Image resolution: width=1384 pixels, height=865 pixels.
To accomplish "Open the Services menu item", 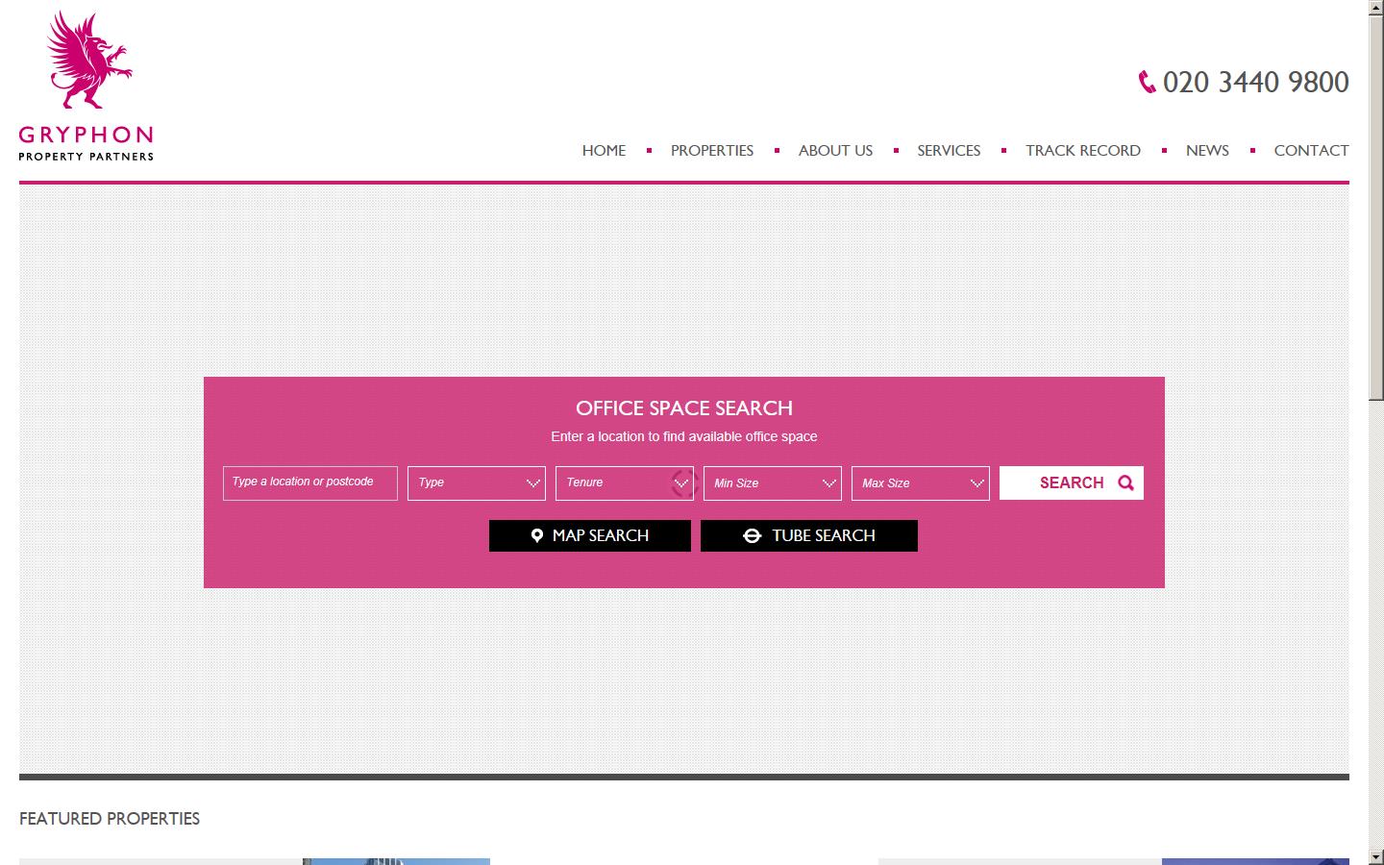I will [949, 151].
